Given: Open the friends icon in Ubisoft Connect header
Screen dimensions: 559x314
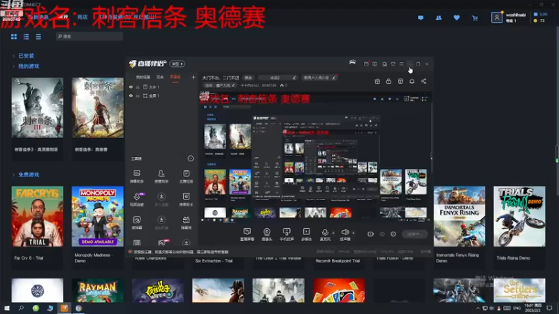Looking at the screenshot, I should 439,18.
